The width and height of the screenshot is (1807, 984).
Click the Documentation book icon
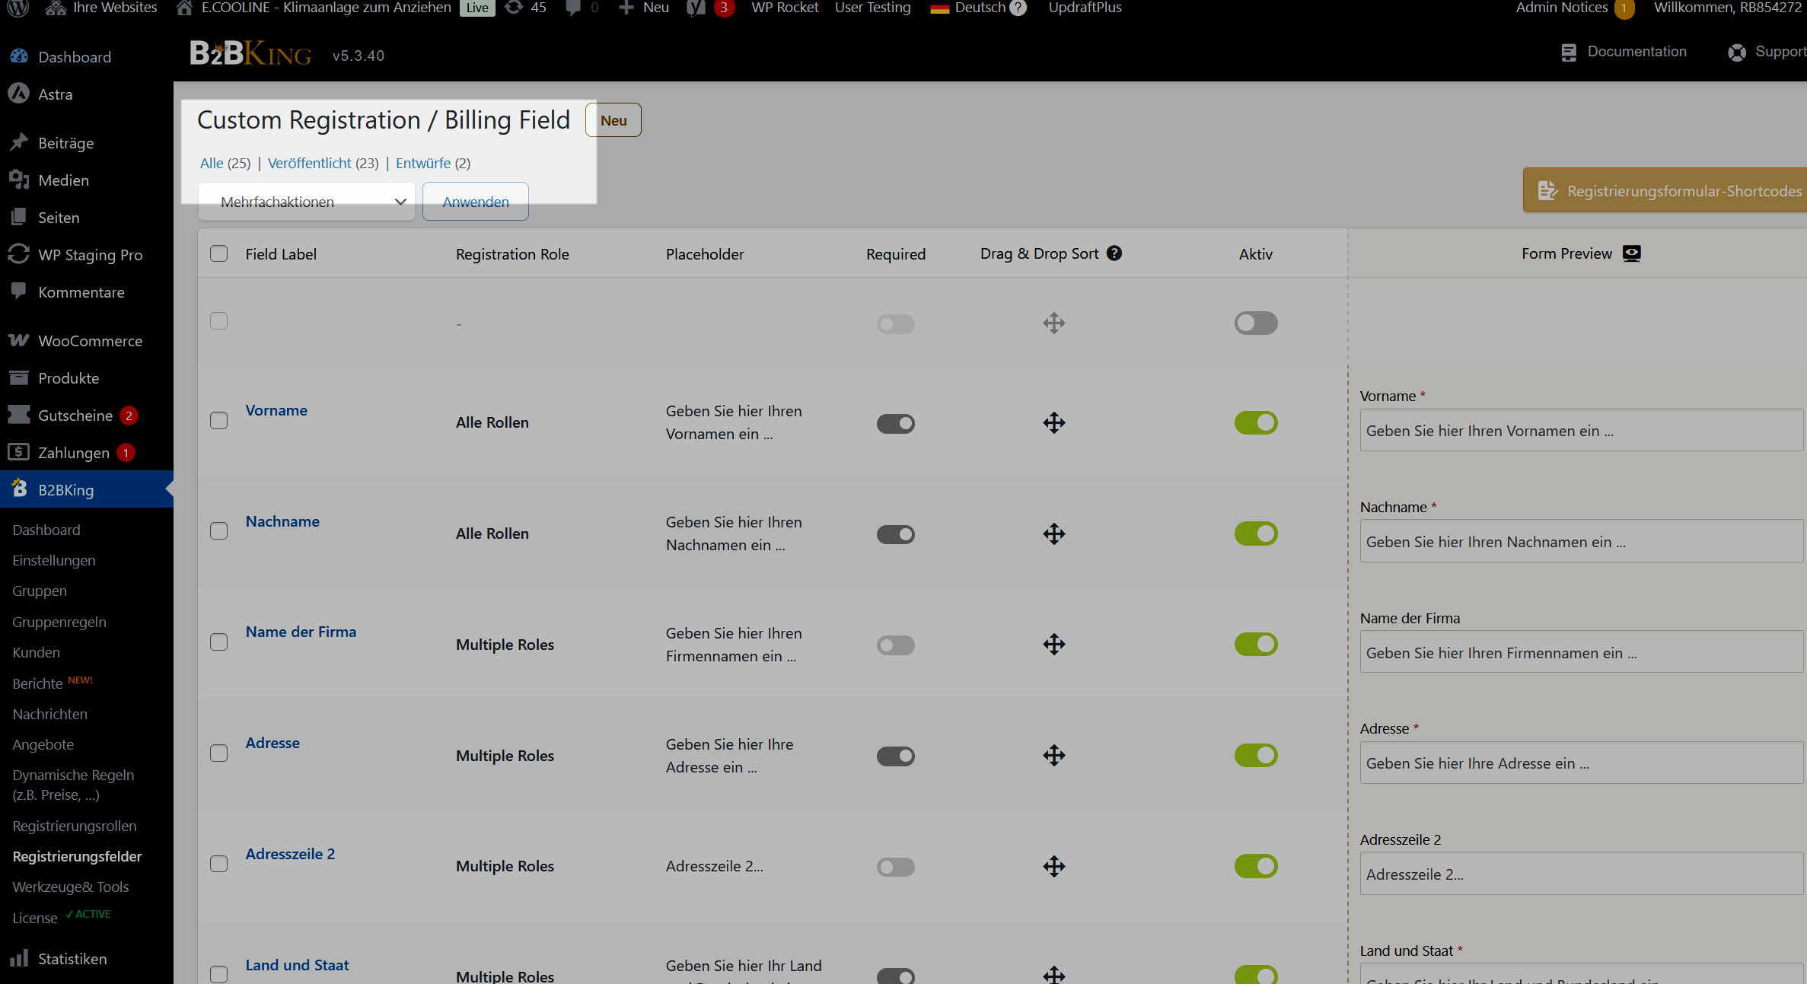(x=1569, y=52)
